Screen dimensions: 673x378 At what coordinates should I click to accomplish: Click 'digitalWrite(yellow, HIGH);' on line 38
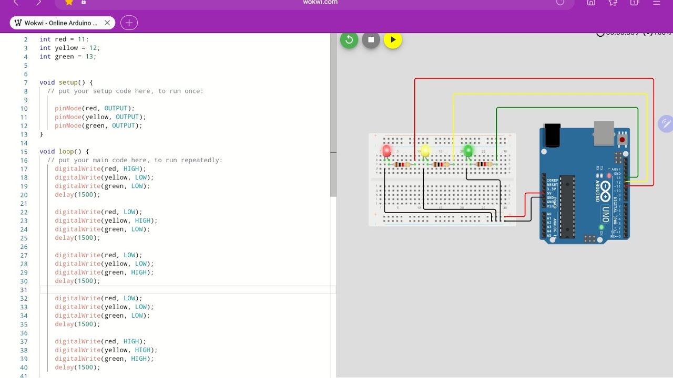[x=106, y=350]
